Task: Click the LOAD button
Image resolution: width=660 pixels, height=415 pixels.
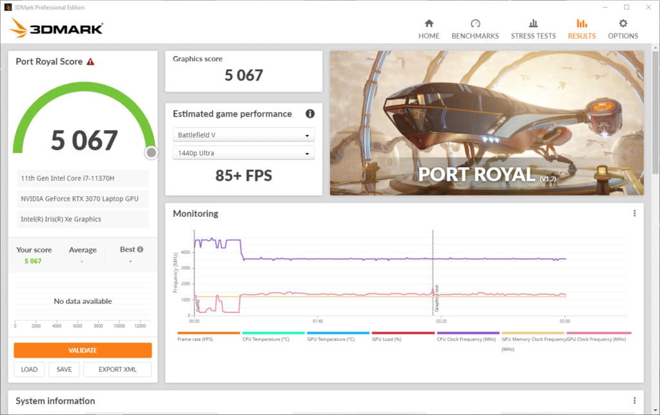Action: coord(29,369)
